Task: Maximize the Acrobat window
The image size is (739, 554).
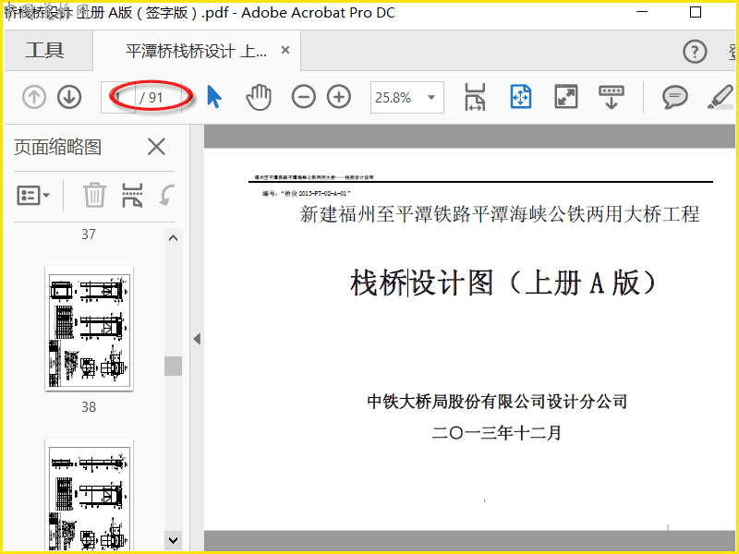Action: click(696, 12)
